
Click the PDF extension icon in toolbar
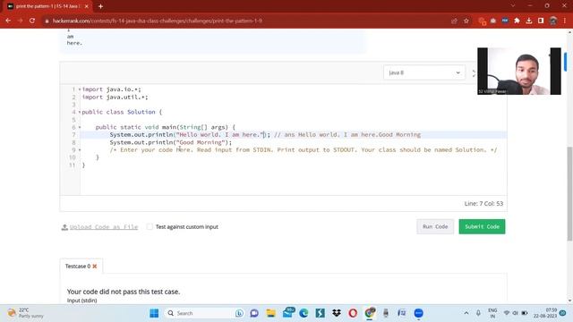(x=505, y=21)
